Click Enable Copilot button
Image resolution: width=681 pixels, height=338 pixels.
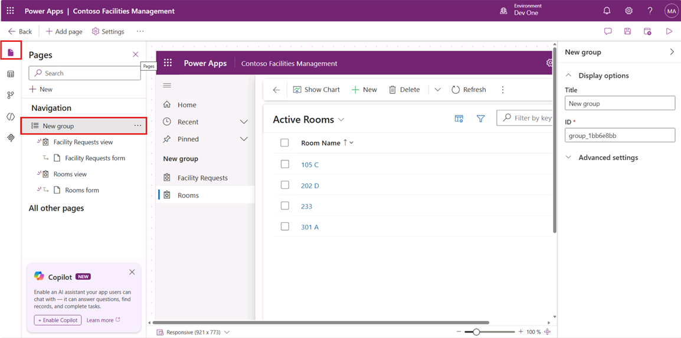pos(58,320)
